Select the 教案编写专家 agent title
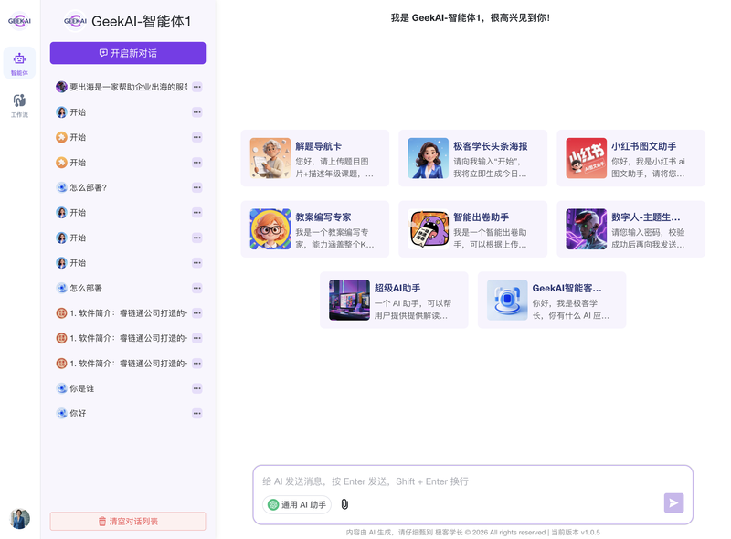This screenshot has width=731, height=539. [x=323, y=217]
